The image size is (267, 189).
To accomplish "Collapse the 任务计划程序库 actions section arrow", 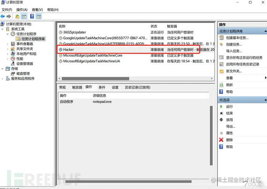I will [x=265, y=31].
